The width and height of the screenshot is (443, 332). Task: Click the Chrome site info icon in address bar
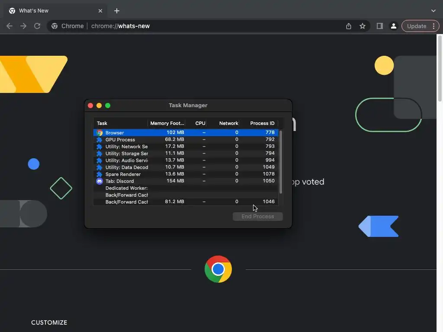point(55,26)
